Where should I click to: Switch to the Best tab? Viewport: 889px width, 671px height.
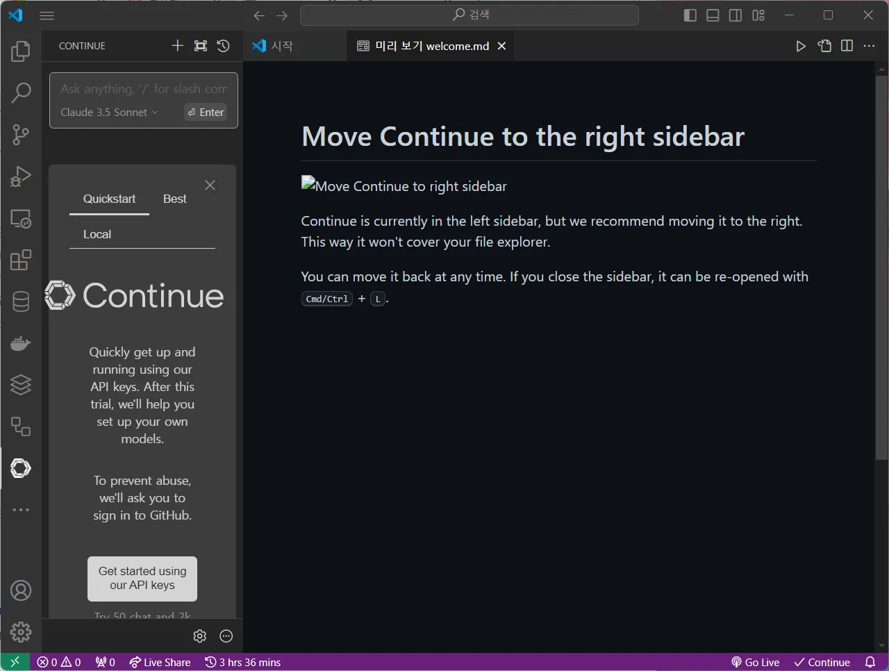(x=174, y=199)
